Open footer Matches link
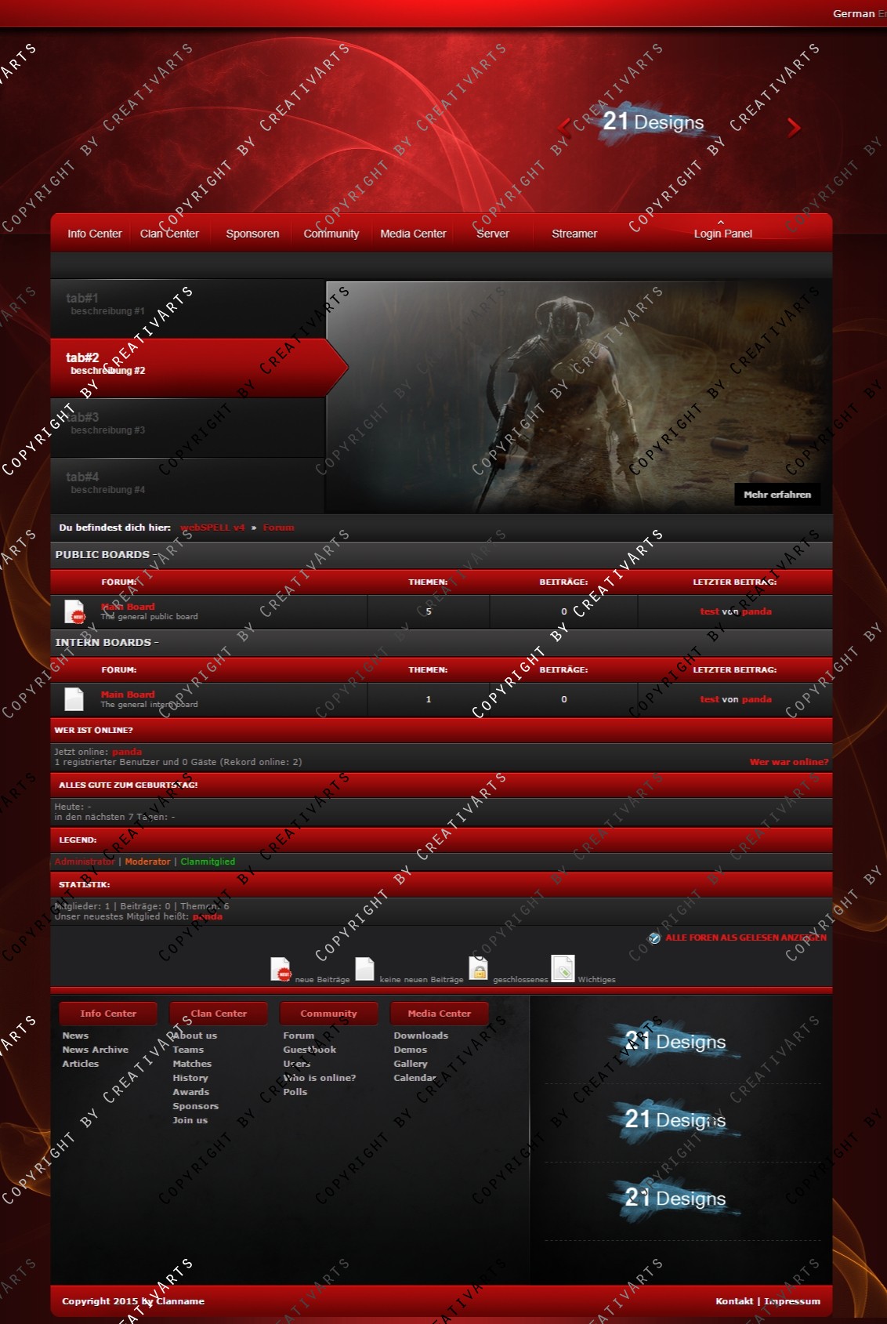 click(x=192, y=1064)
